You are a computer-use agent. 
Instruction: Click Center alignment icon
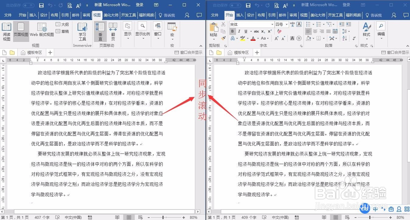click(315, 32)
